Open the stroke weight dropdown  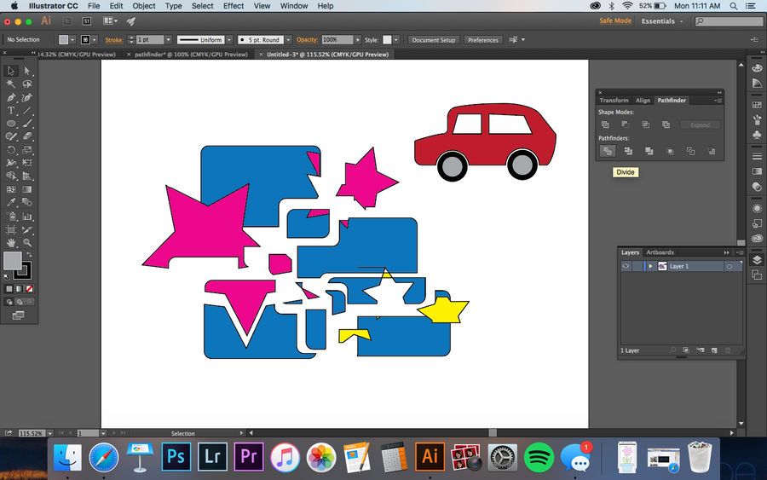pyautogui.click(x=168, y=39)
